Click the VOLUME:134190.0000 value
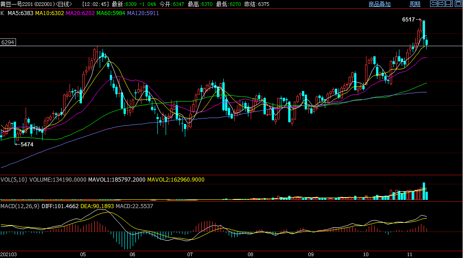This screenshot has width=463, height=258. click(58, 179)
